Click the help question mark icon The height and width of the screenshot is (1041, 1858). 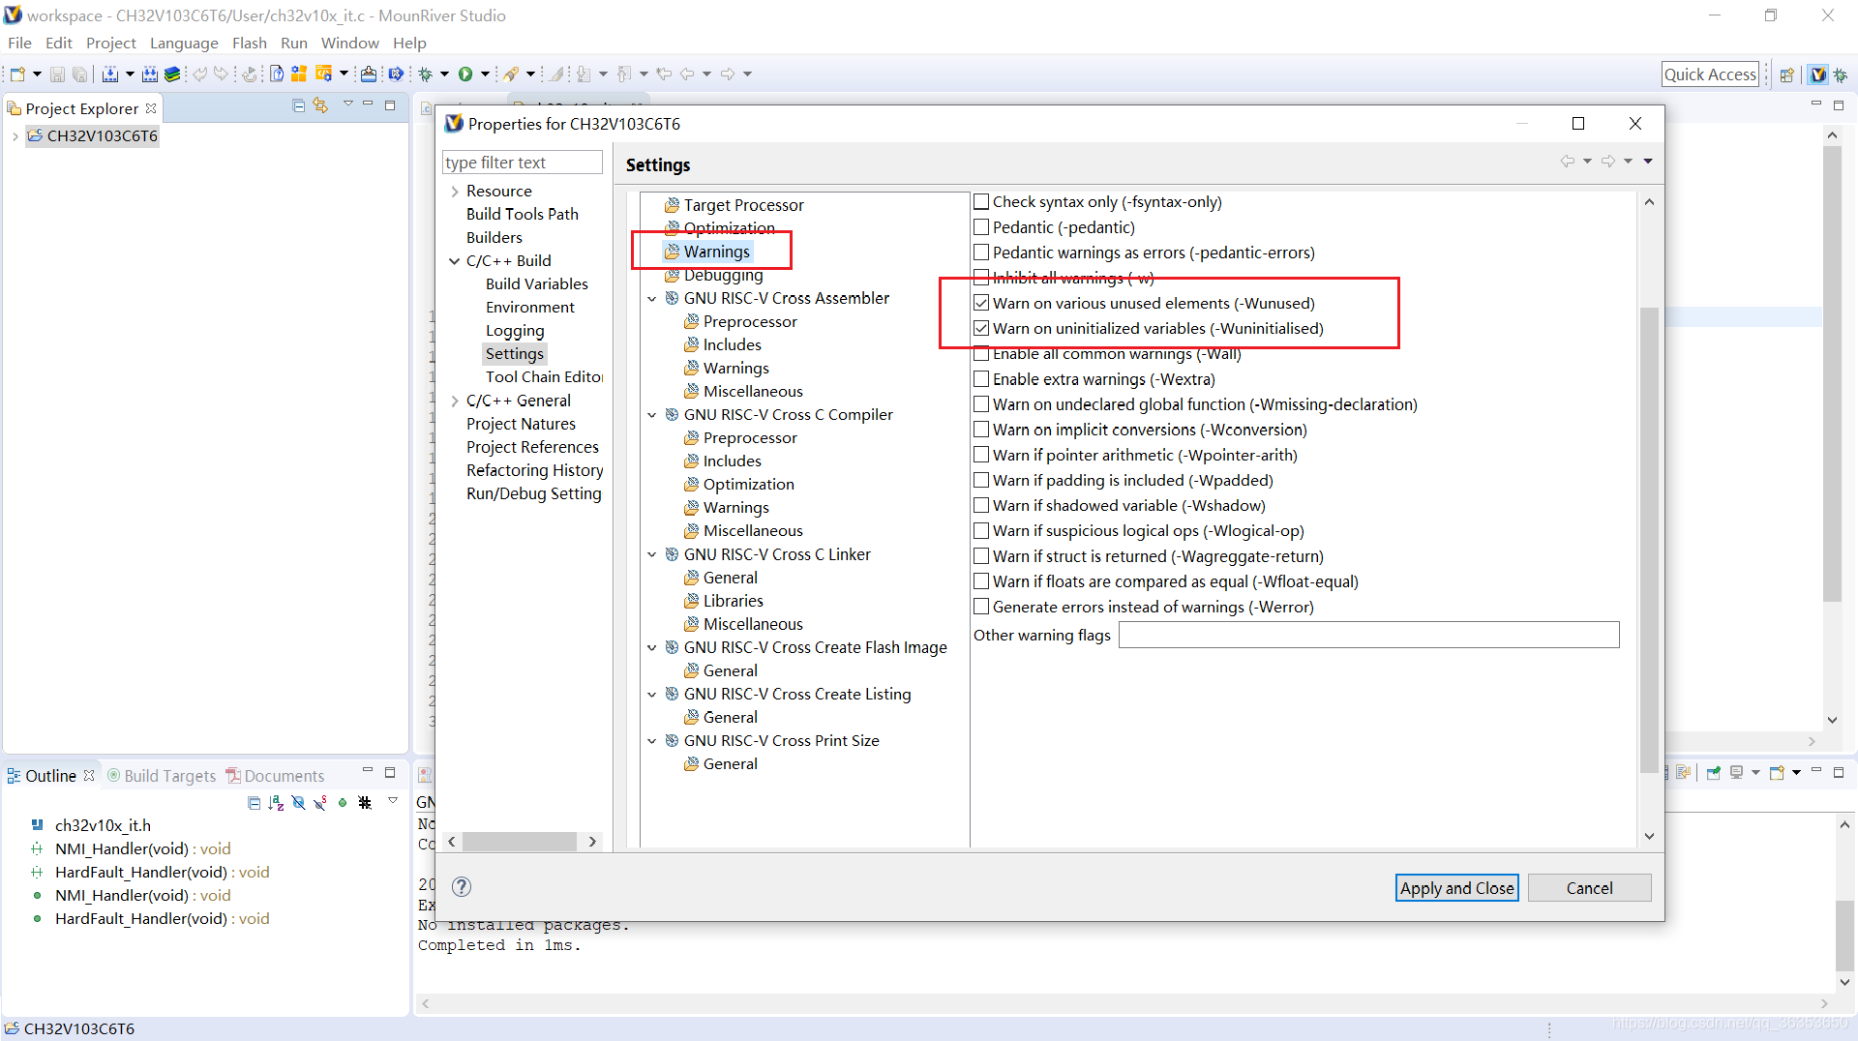(462, 887)
